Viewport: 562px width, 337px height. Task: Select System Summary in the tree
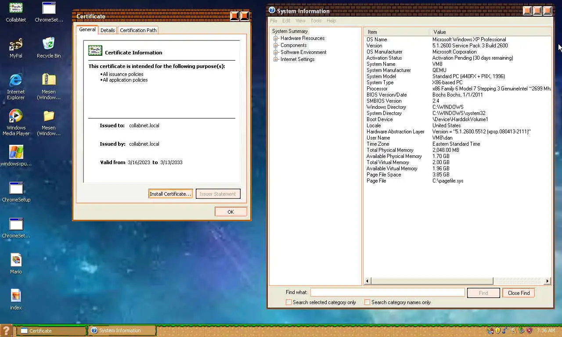coord(290,31)
